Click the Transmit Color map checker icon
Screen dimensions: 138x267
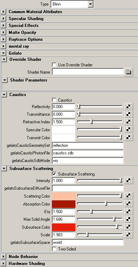pyautogui.click(x=128, y=137)
